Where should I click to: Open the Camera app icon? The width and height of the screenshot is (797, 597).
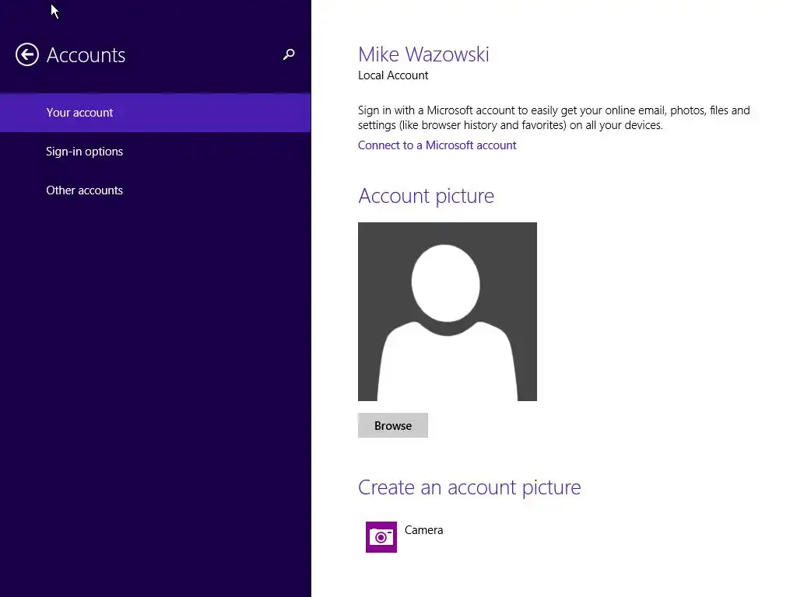tap(381, 536)
